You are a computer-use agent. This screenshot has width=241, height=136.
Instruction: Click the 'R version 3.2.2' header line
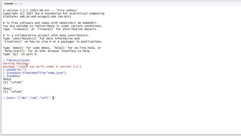tap(40, 10)
